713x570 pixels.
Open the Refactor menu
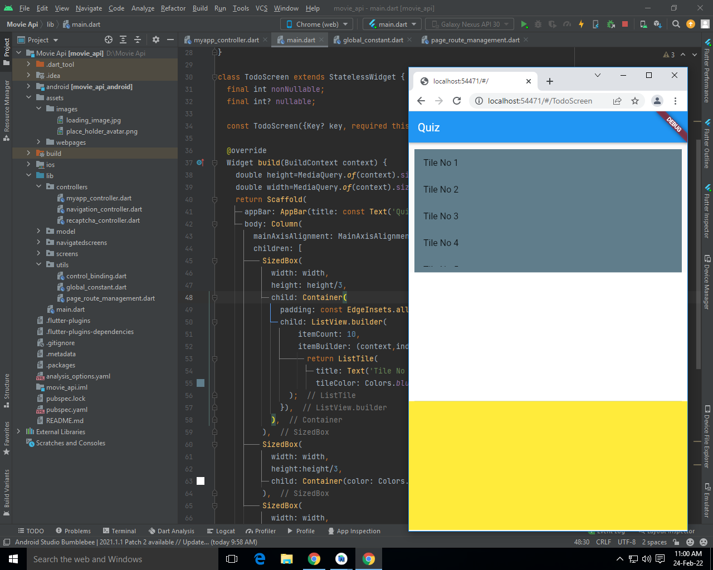173,8
